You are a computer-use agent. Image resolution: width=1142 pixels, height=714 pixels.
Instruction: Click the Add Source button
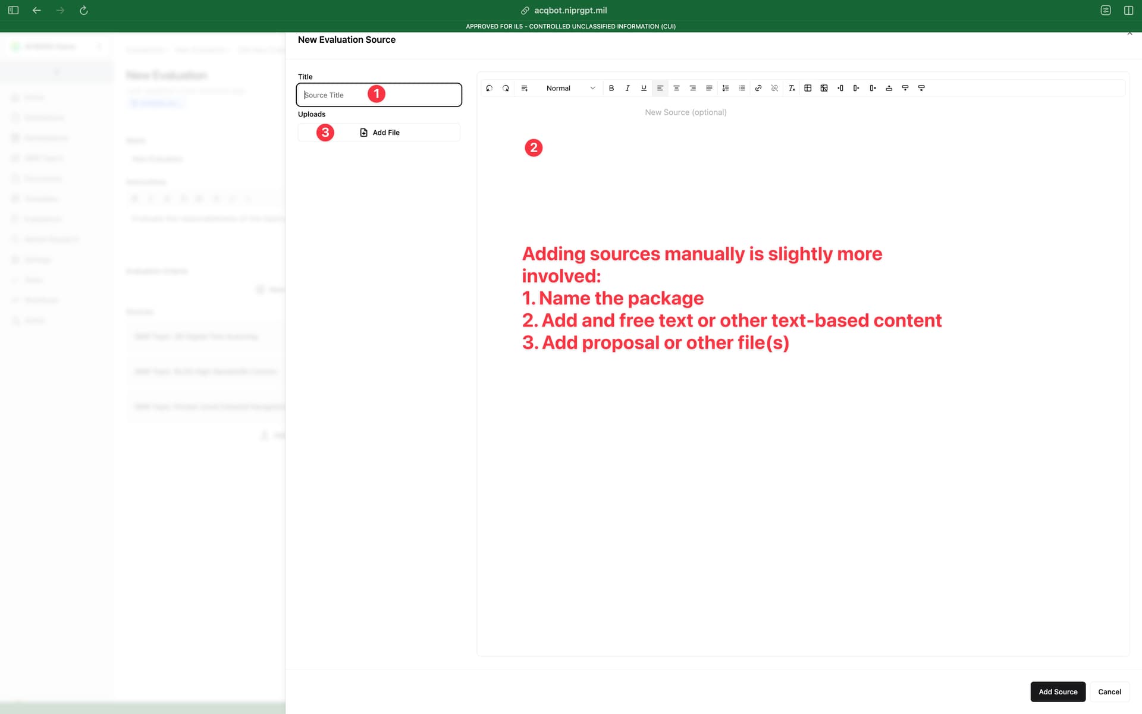pyautogui.click(x=1058, y=691)
